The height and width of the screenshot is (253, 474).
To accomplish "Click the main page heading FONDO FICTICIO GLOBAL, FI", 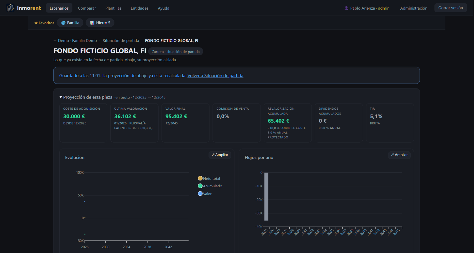I will (x=100, y=51).
